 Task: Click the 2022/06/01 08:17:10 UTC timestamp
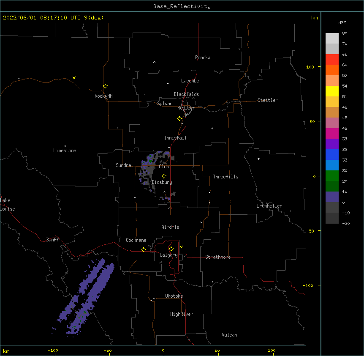(x=42, y=18)
